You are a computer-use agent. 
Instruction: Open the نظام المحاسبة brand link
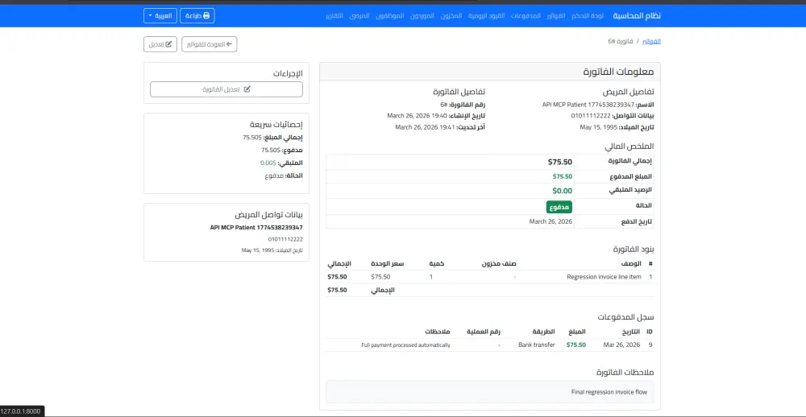pos(637,15)
